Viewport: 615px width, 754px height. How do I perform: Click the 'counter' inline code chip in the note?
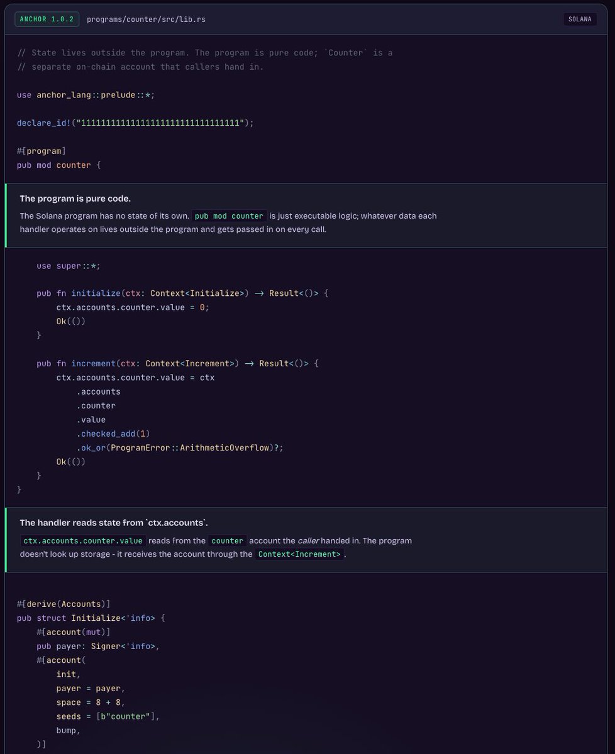coord(228,540)
